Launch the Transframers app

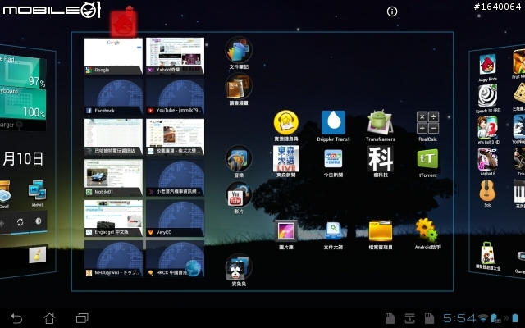[x=380, y=122]
